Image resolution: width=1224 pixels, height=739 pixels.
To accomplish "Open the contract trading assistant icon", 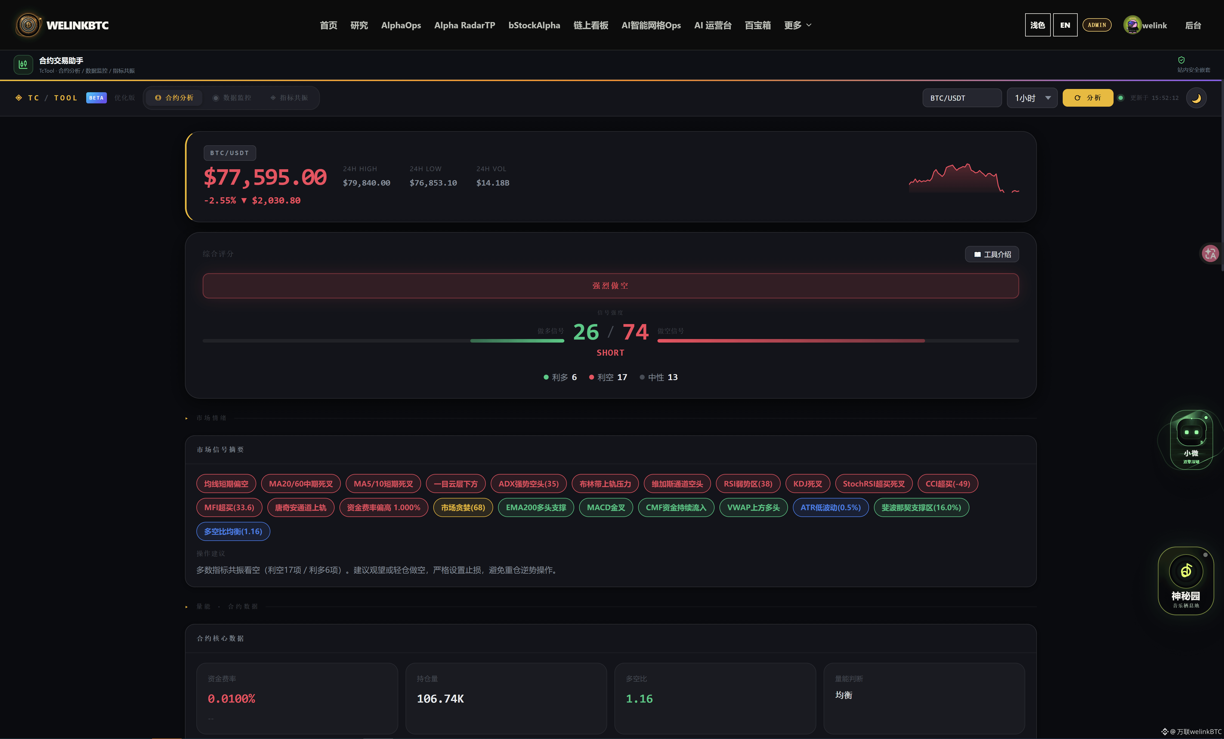I will click(x=23, y=64).
